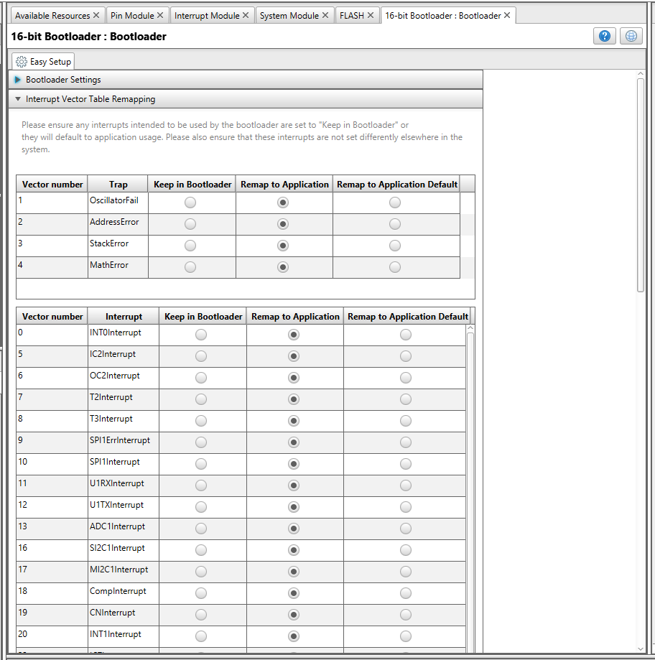
Task: Set CompInterrupt to Keep in Bootloader
Action: [201, 593]
